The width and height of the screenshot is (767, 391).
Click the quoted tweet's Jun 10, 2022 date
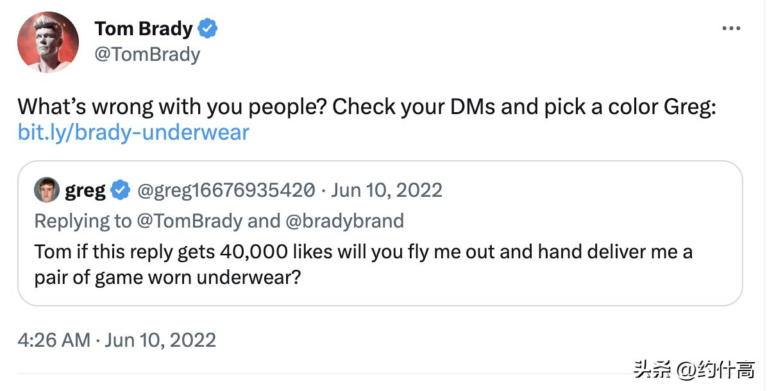[x=387, y=190]
